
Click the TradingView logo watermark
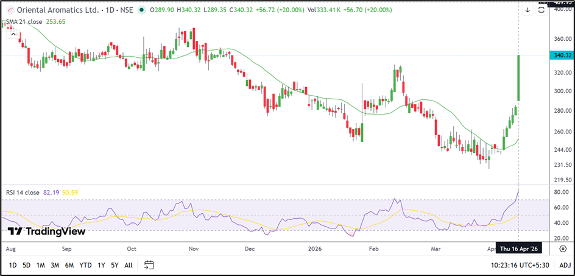pyautogui.click(x=46, y=232)
